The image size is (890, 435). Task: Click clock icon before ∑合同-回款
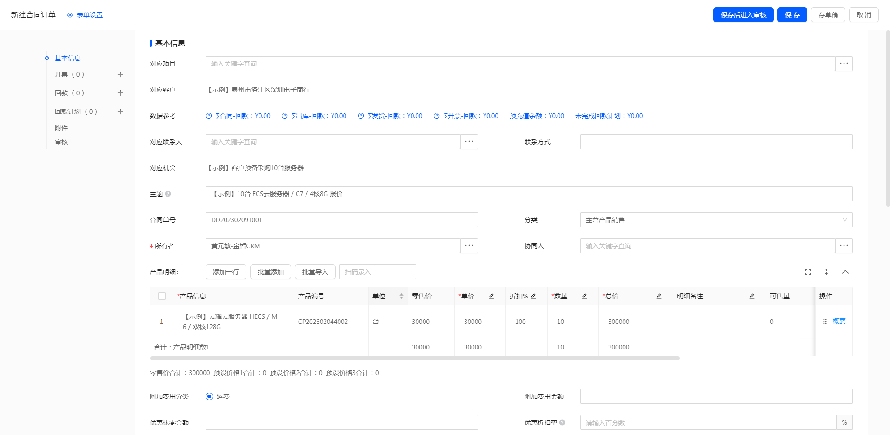[209, 116]
